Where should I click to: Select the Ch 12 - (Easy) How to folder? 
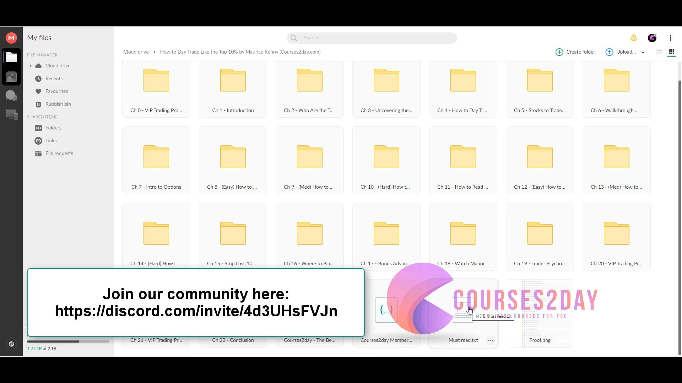pyautogui.click(x=540, y=160)
